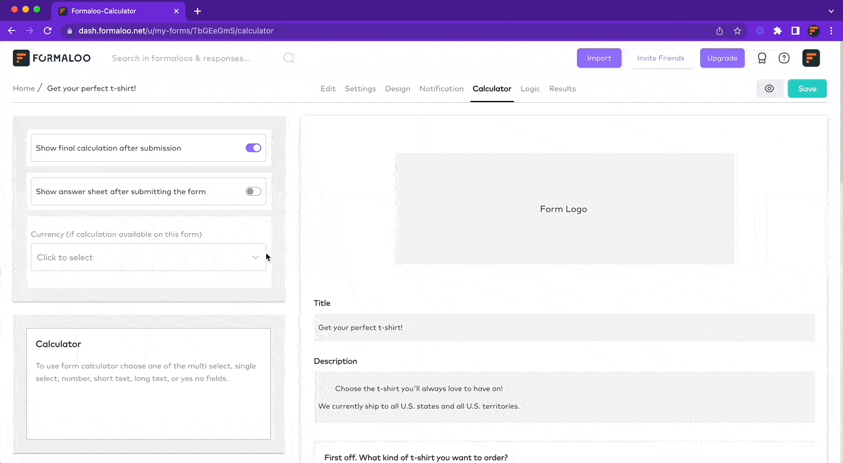Open the browser extensions puzzle icon
The image size is (843, 463).
tap(778, 31)
